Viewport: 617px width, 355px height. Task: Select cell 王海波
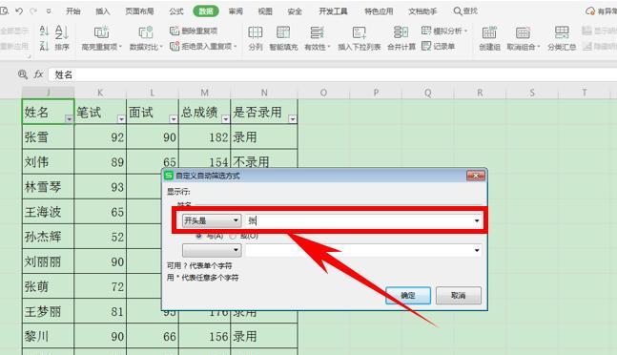[x=48, y=212]
